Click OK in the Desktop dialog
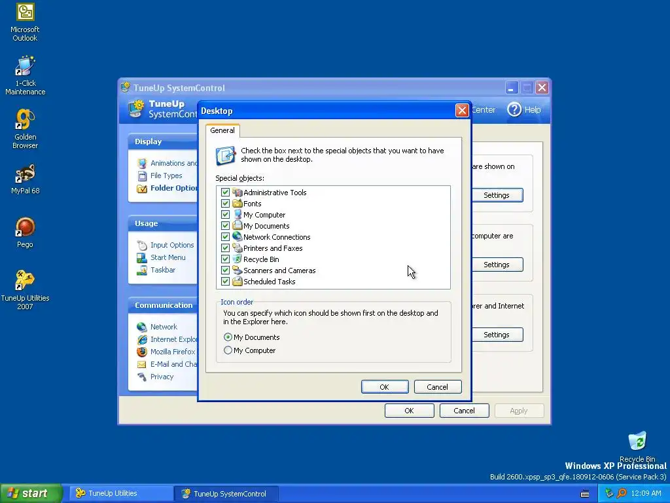 pos(385,387)
